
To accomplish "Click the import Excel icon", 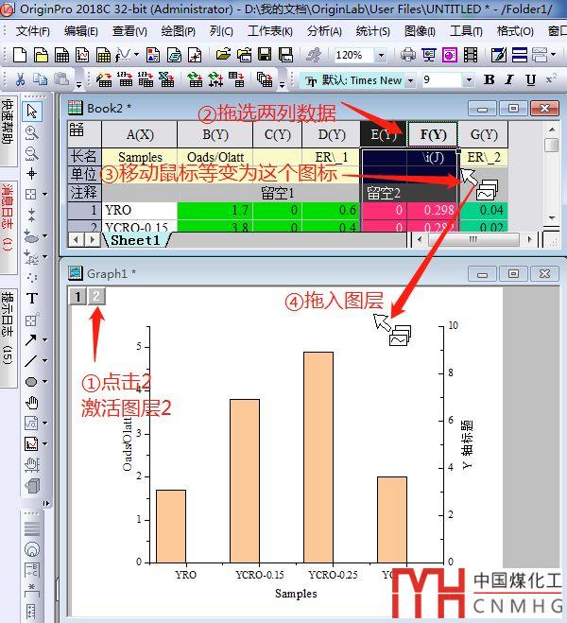I will point(166,79).
